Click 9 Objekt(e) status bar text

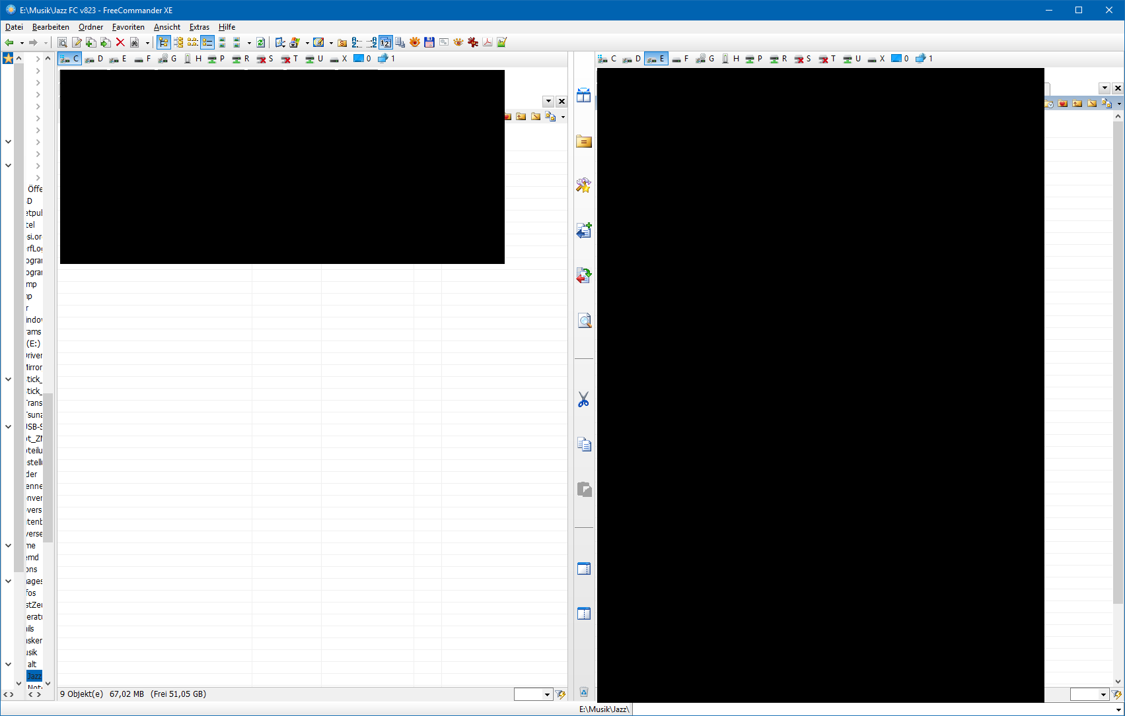tap(82, 694)
